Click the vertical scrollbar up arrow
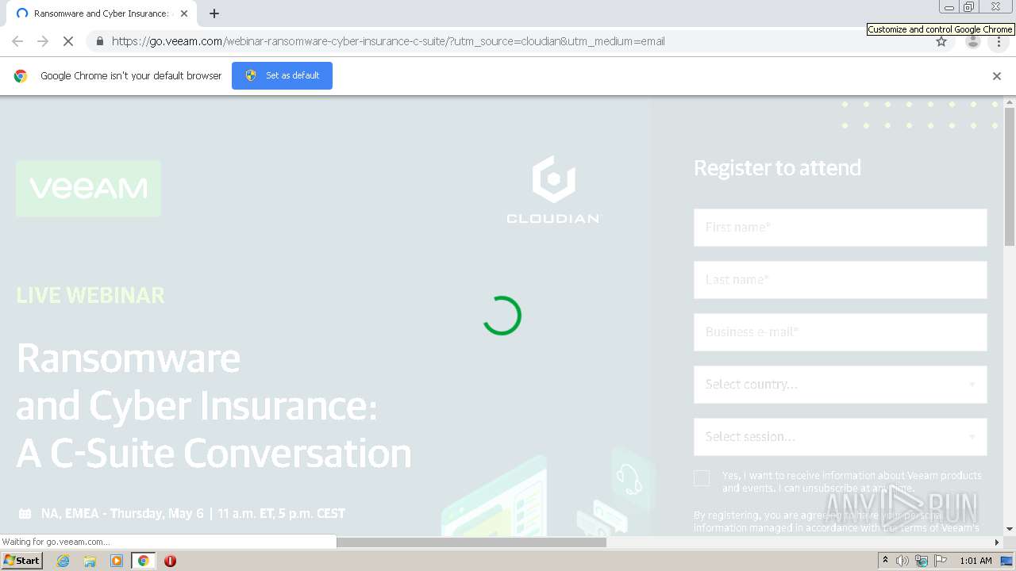The width and height of the screenshot is (1016, 571). pyautogui.click(x=1010, y=102)
